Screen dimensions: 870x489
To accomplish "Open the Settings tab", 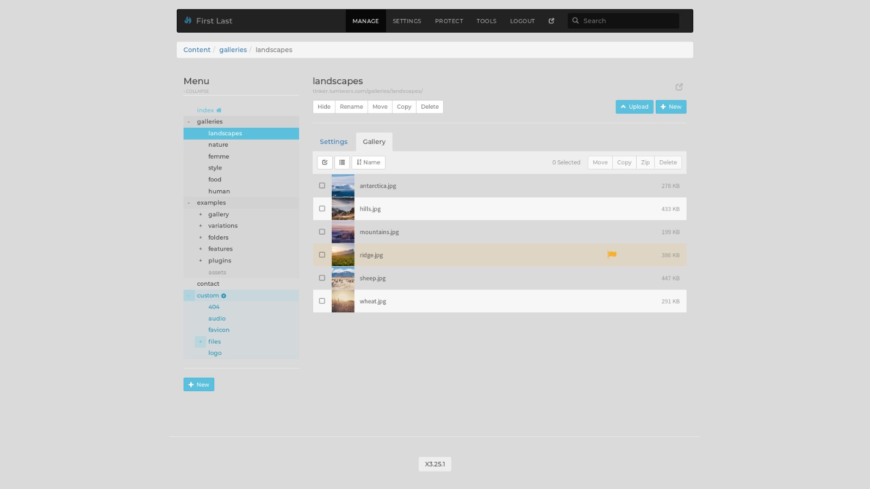I will (333, 142).
